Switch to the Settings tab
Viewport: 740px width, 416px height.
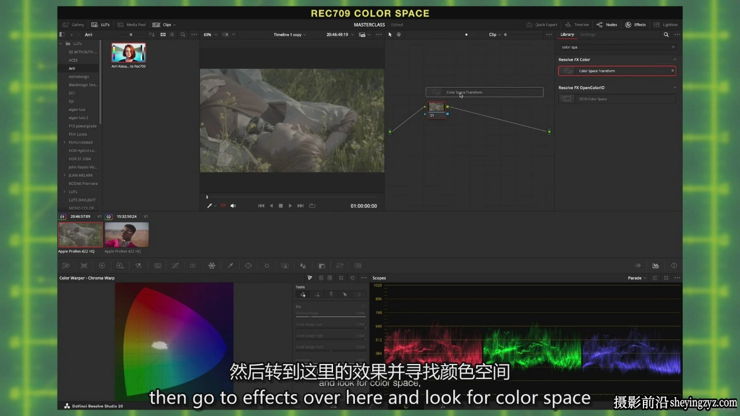pyautogui.click(x=587, y=35)
